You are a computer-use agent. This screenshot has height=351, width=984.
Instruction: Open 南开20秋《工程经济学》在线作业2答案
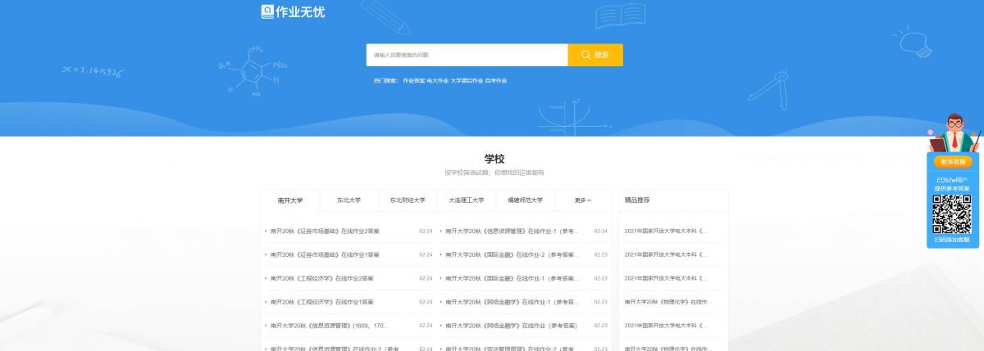coord(321,278)
